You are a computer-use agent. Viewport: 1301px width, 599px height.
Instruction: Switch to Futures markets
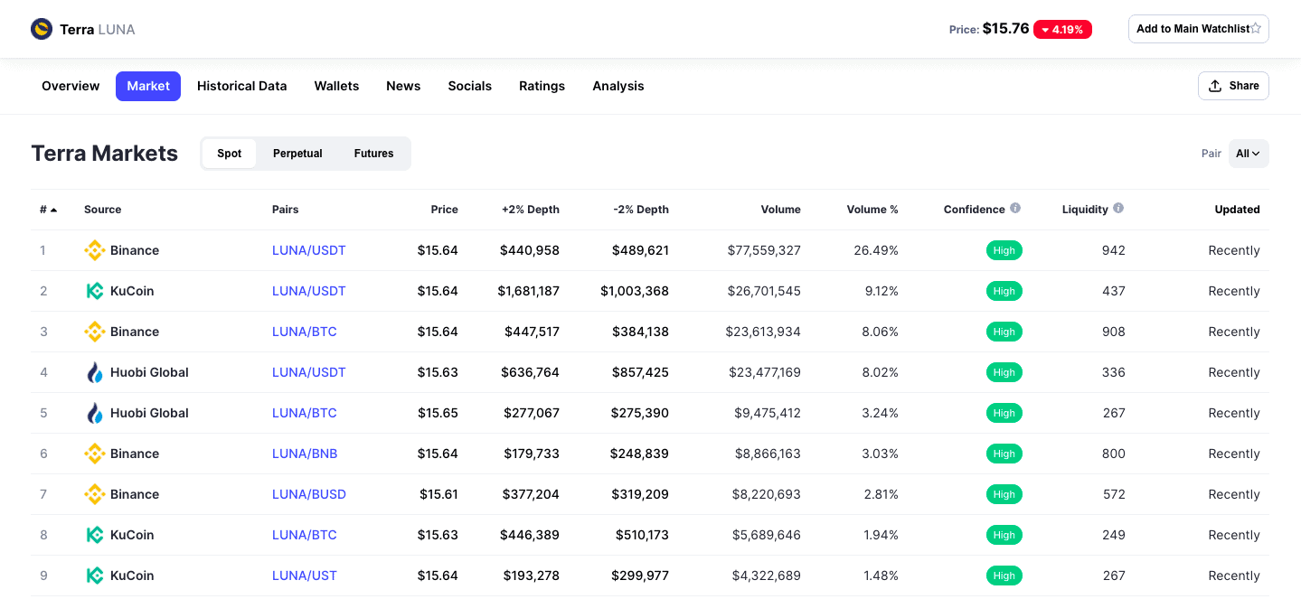point(373,154)
